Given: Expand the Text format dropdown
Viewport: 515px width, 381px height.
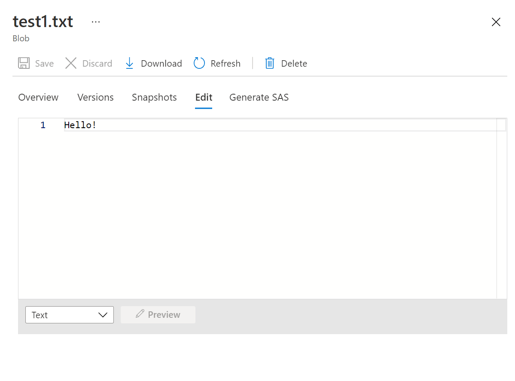Looking at the screenshot, I should pyautogui.click(x=70, y=315).
